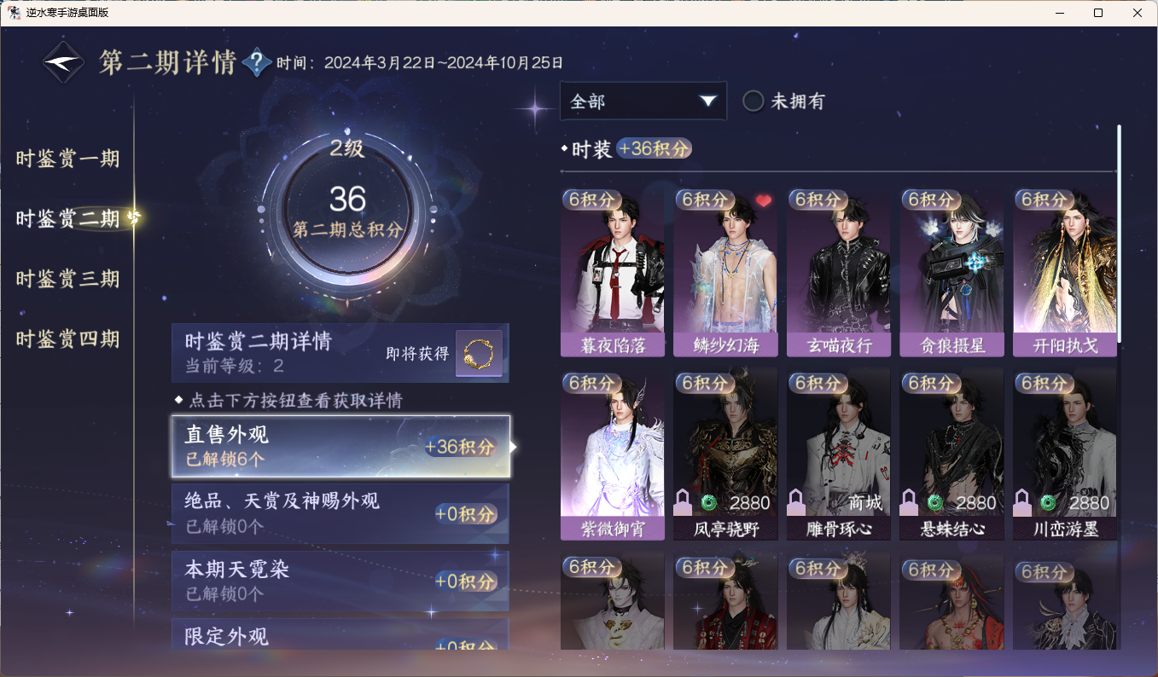Click the back arrow diamond icon
The height and width of the screenshot is (677, 1158).
pos(65,62)
